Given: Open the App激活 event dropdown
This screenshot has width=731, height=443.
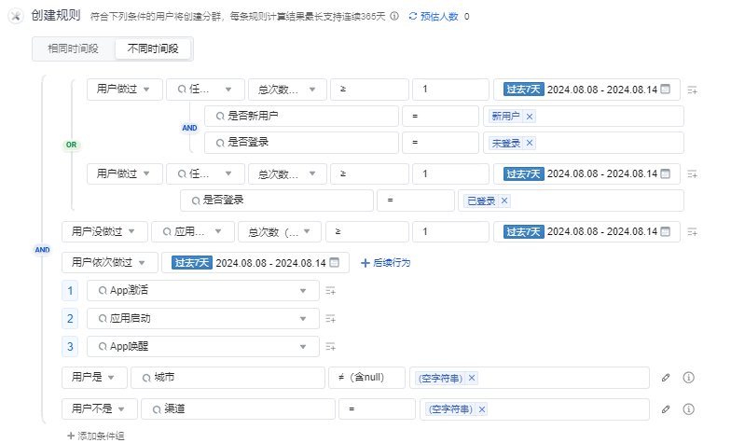Looking at the screenshot, I should (203, 291).
